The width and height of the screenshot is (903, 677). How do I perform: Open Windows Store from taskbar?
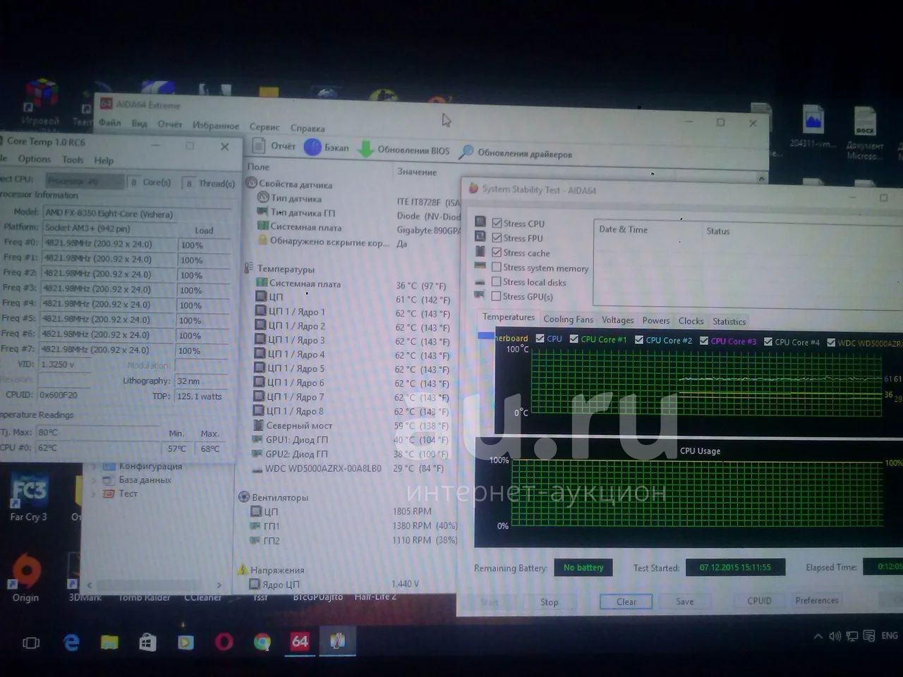click(147, 642)
